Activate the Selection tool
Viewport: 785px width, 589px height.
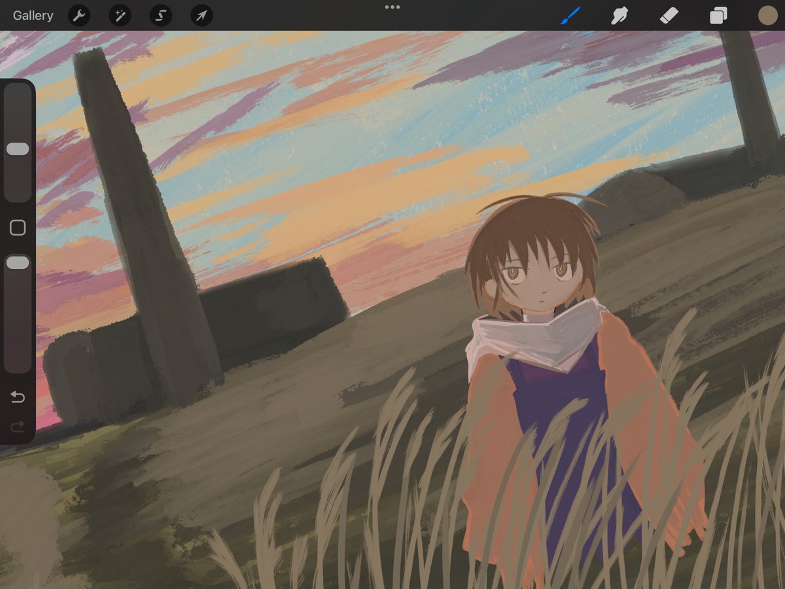160,15
